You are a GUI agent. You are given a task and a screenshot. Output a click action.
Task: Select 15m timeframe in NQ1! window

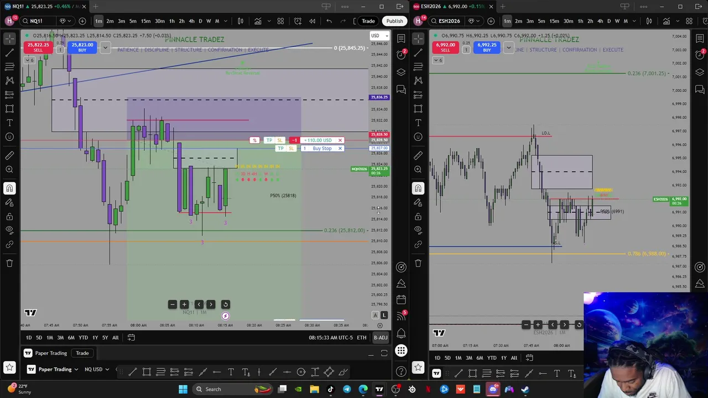tap(145, 21)
